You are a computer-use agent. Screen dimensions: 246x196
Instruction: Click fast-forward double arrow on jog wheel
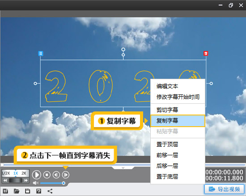point(26,180)
